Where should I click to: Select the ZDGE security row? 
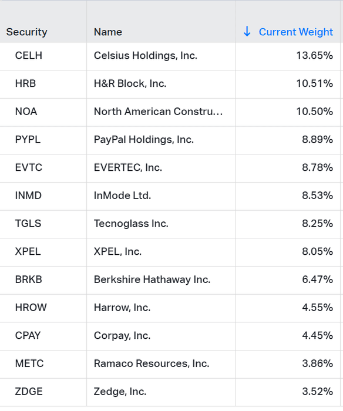tap(170, 392)
